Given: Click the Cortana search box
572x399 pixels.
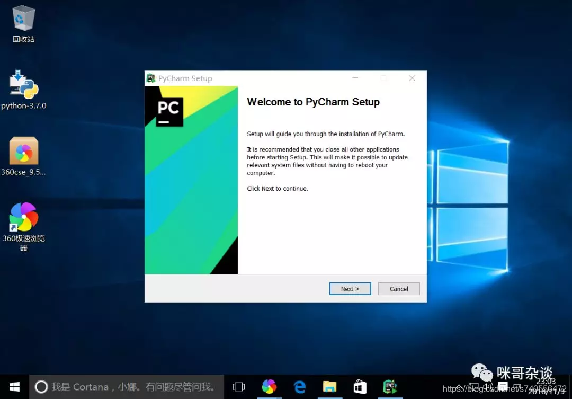Looking at the screenshot, I should 127,387.
